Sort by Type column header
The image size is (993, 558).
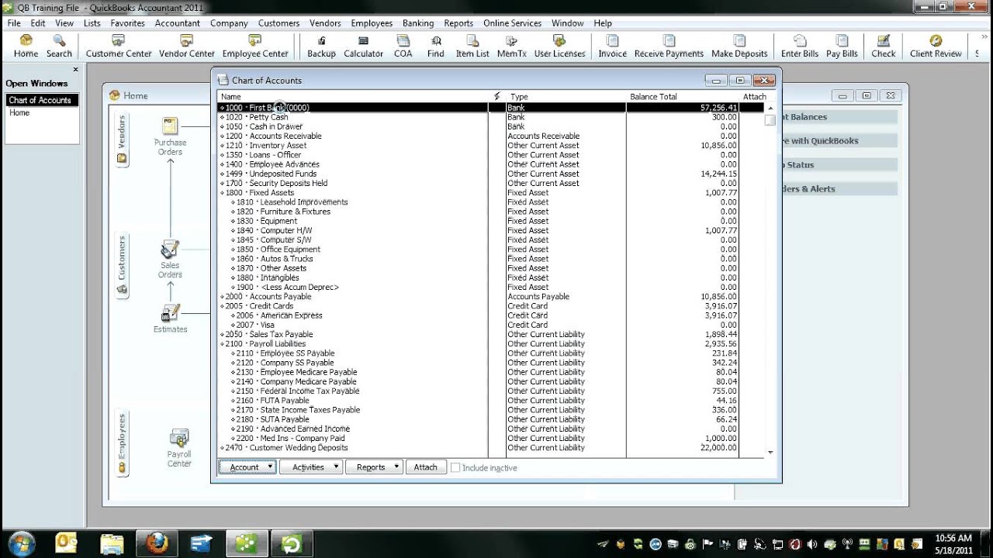(x=566, y=97)
